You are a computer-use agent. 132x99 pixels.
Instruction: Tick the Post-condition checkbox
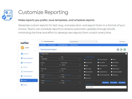point(112,63)
